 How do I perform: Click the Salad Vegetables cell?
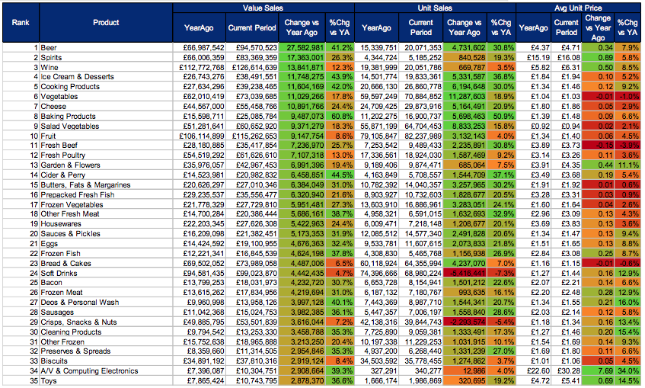pos(106,126)
